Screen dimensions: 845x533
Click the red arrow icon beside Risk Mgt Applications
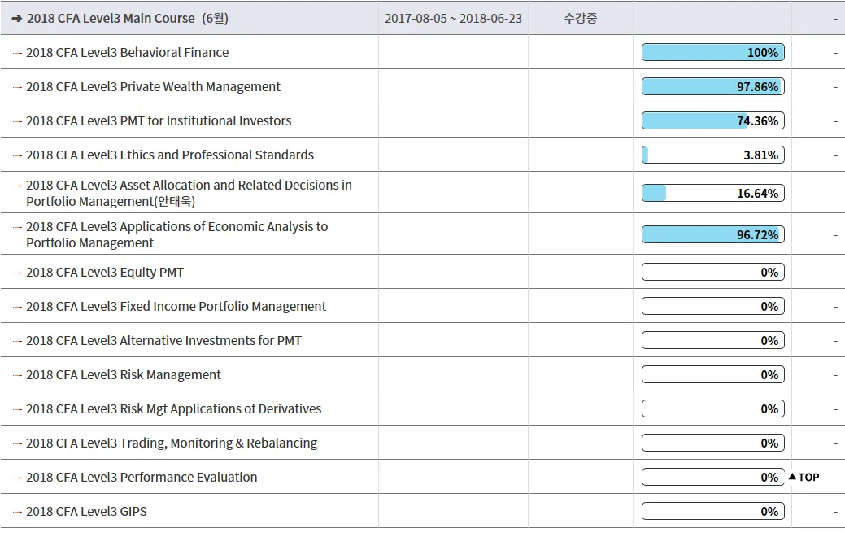click(x=17, y=409)
